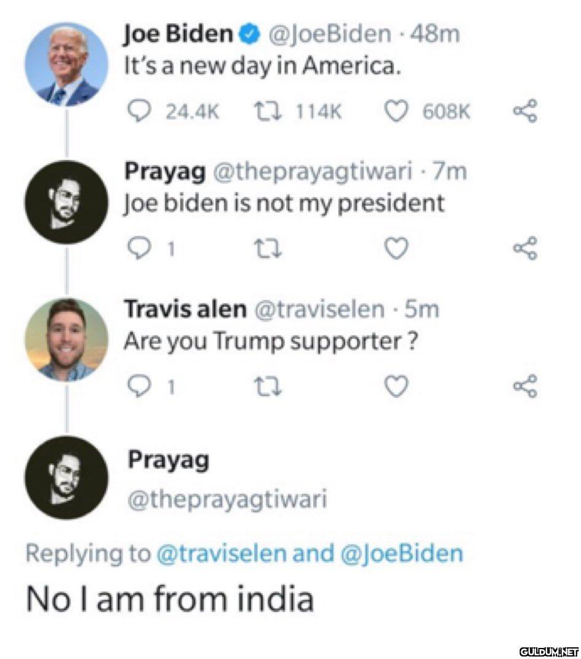Open the @theprayagtiwari handle under Prayag's name

(226, 499)
